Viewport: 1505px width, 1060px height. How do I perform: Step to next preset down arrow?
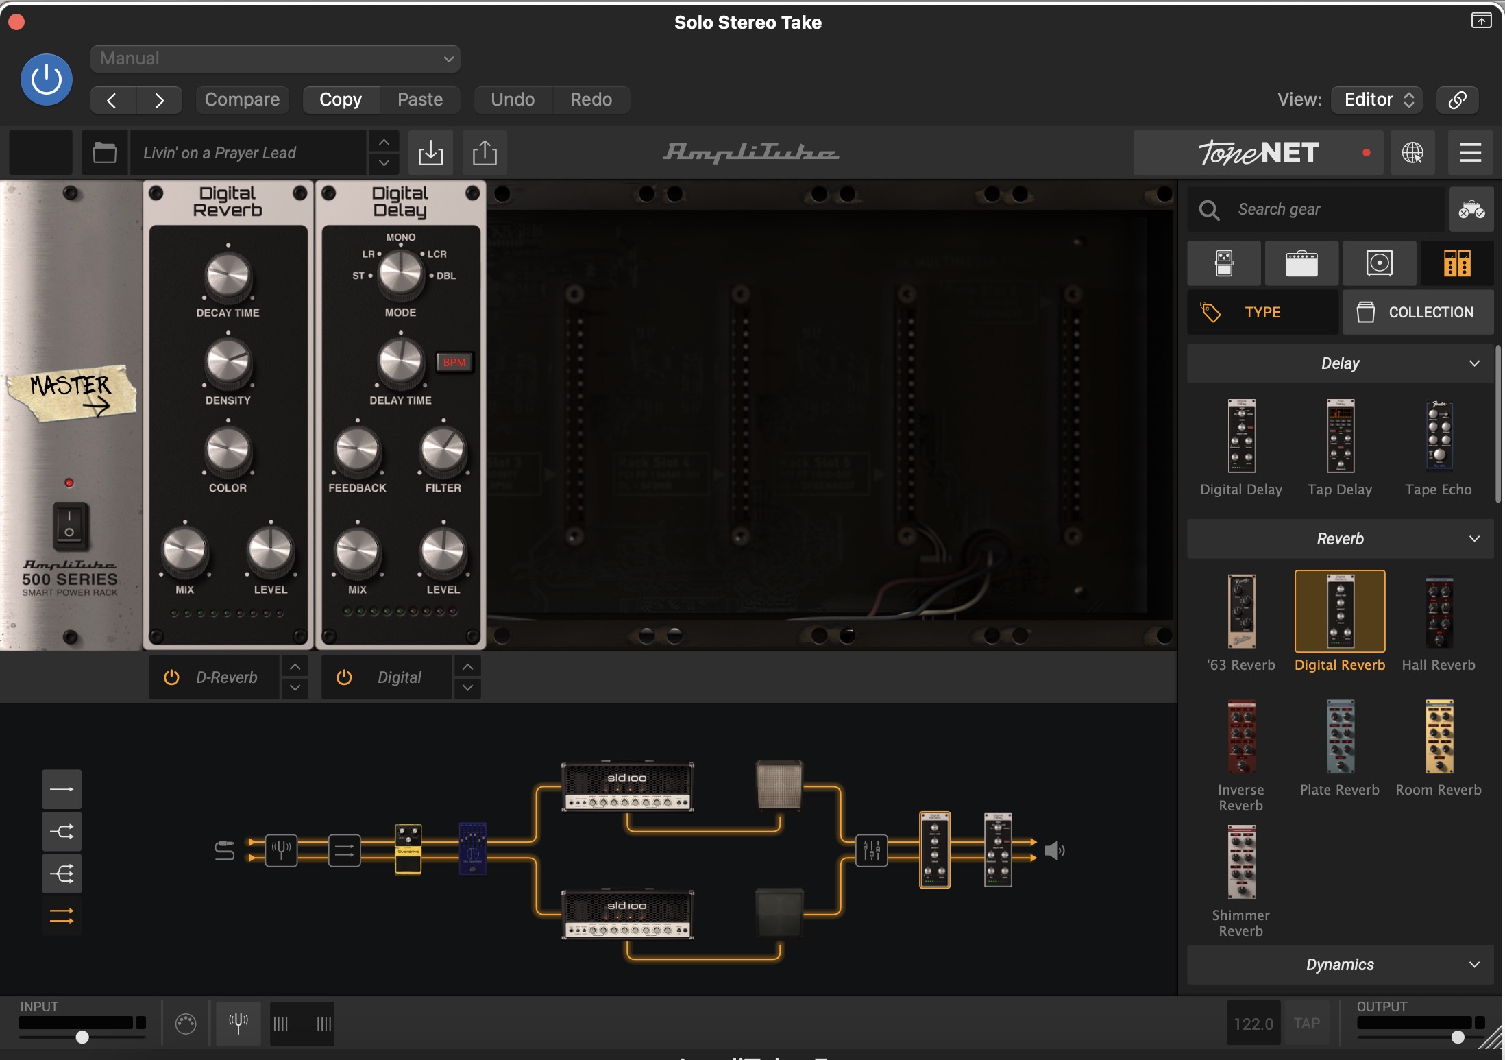[384, 163]
